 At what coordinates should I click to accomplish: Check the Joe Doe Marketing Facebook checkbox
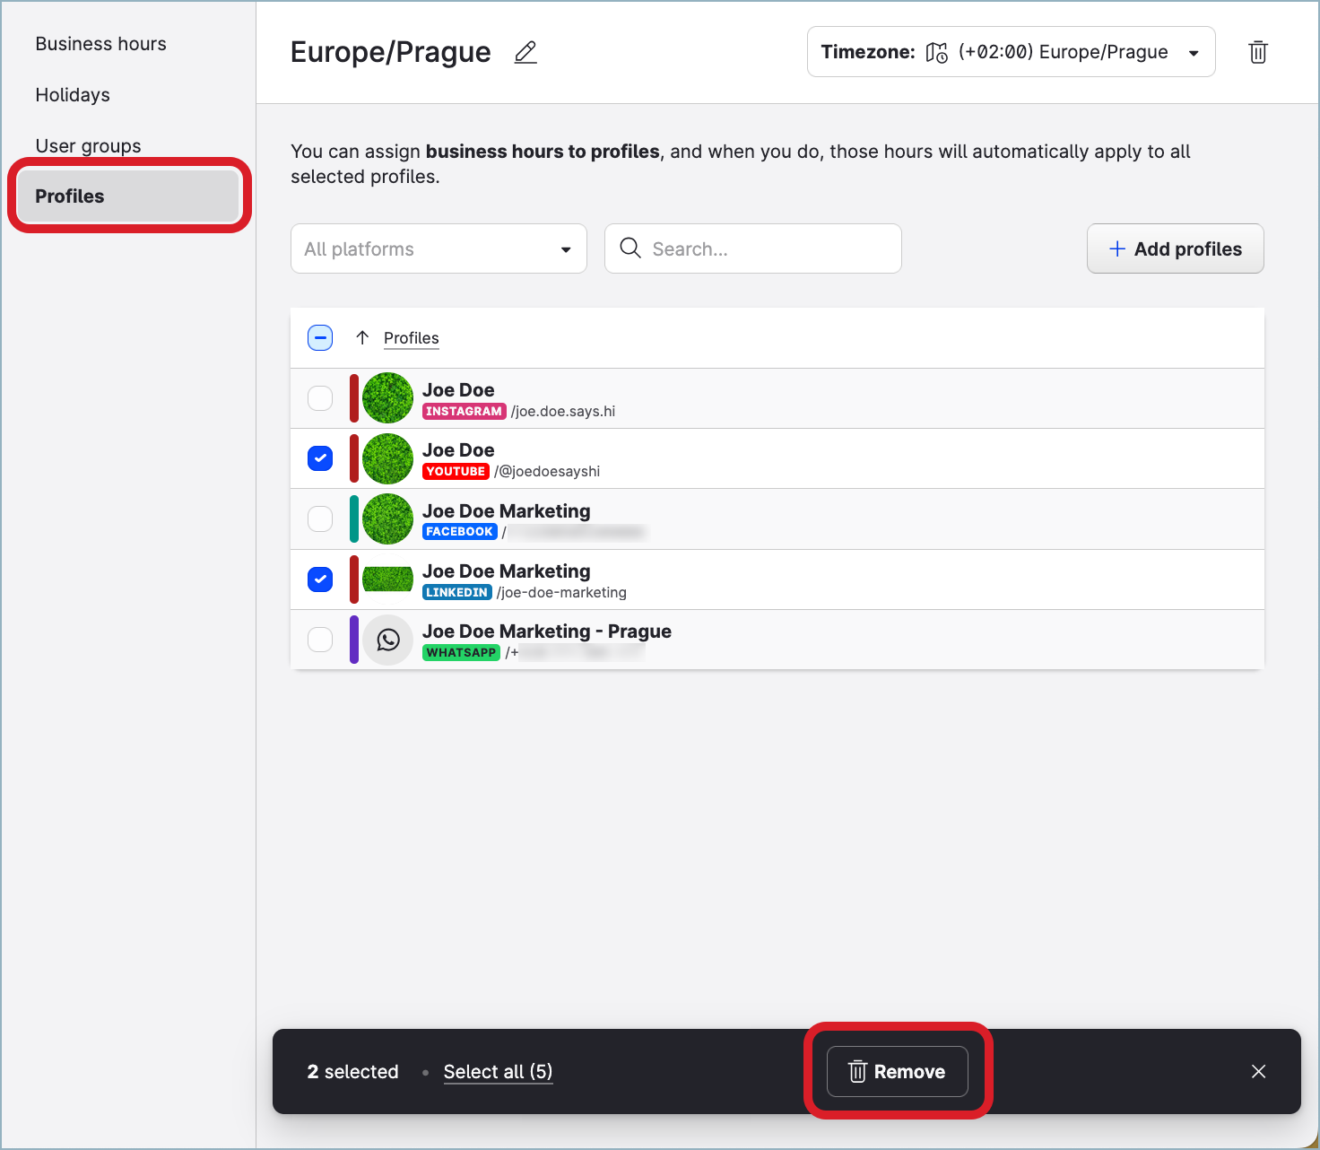320,518
